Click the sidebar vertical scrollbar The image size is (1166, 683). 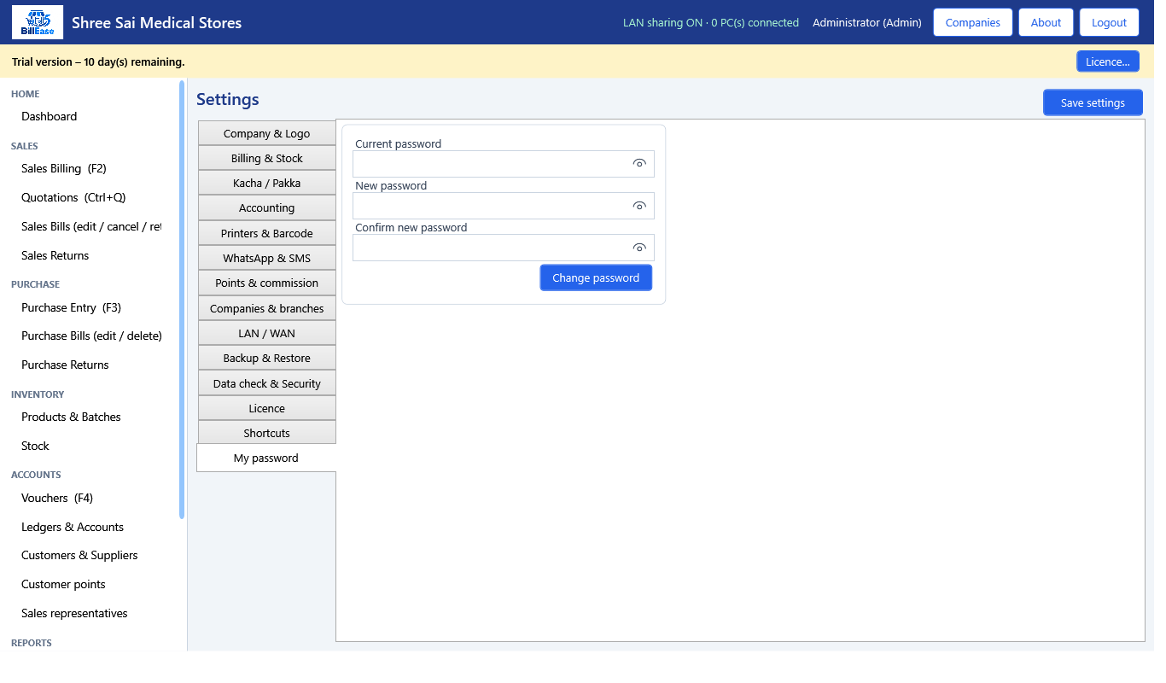click(x=182, y=299)
